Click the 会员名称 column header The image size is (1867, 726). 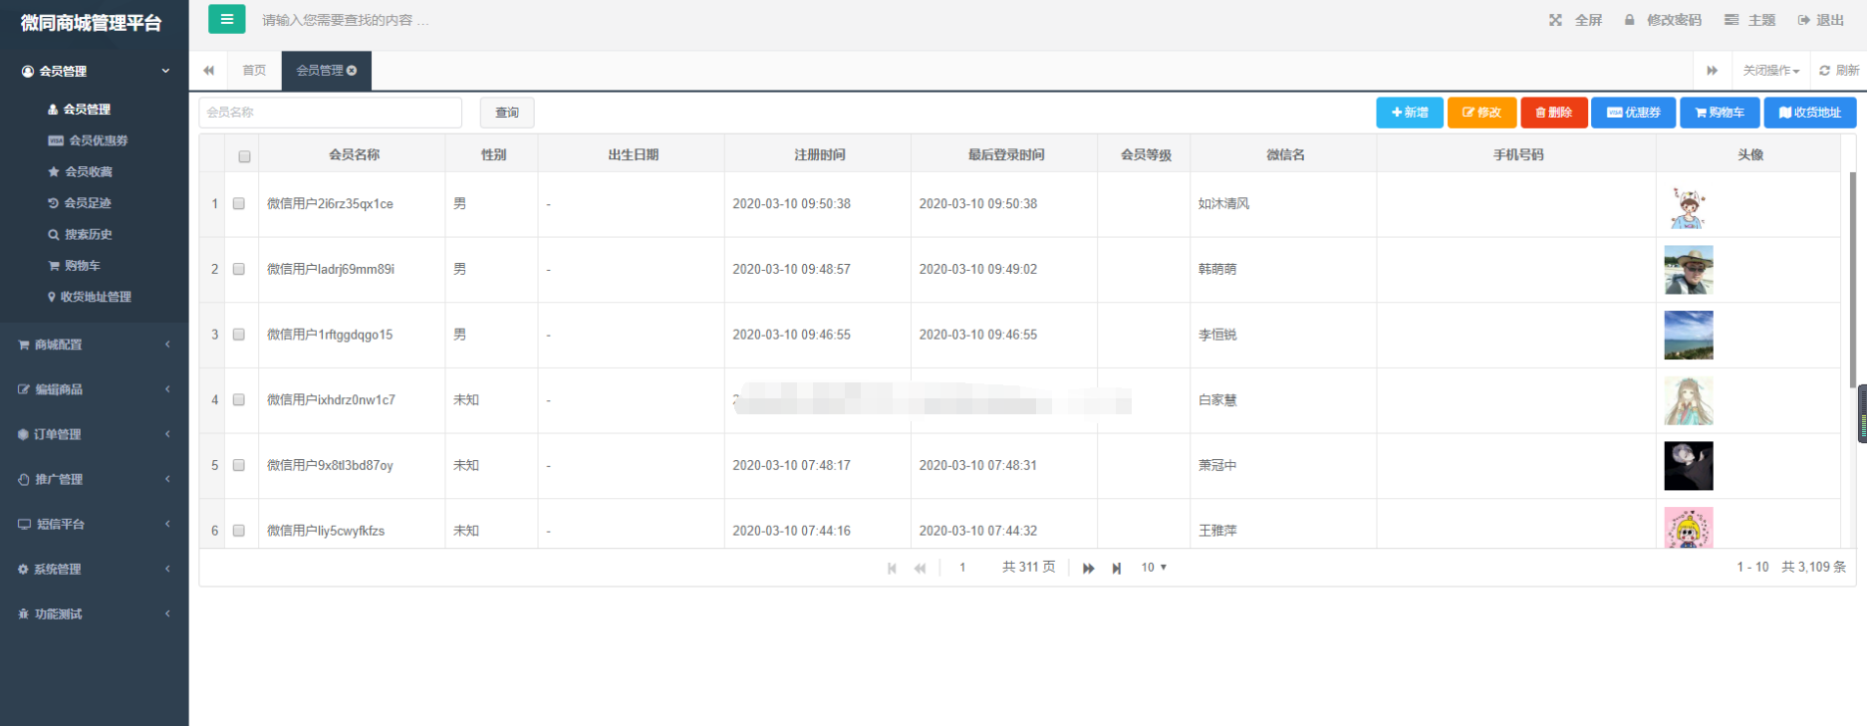[354, 154]
